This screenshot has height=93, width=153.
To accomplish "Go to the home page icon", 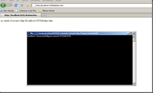I will 28,5.
